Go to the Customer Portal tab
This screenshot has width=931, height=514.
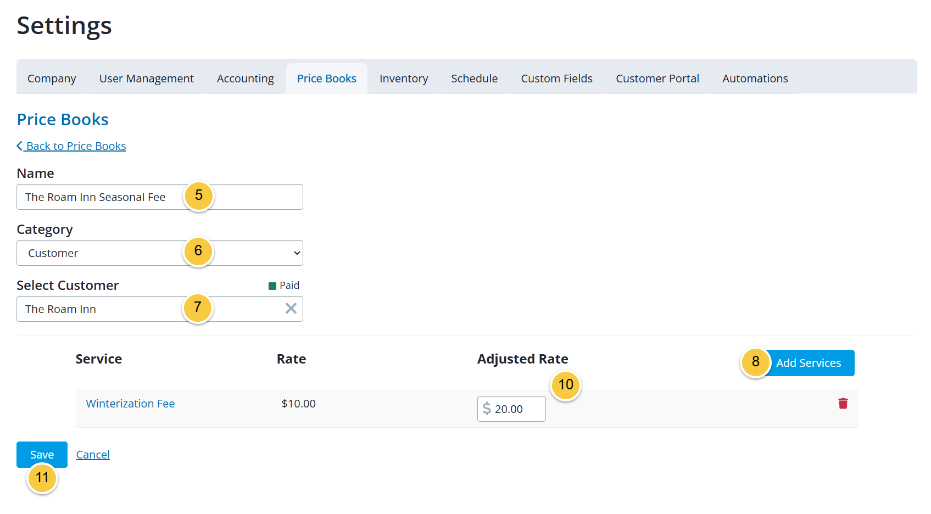(x=657, y=79)
